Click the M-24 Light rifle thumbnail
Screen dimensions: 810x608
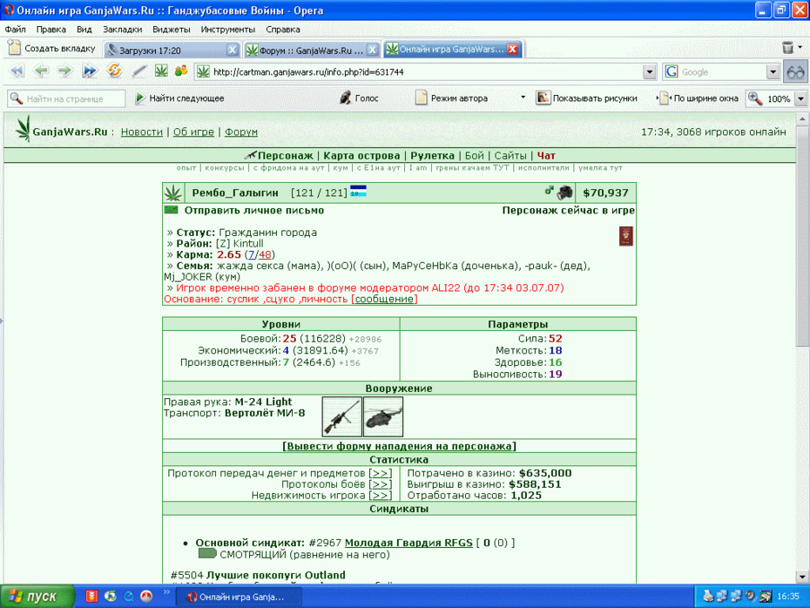pyautogui.click(x=341, y=416)
